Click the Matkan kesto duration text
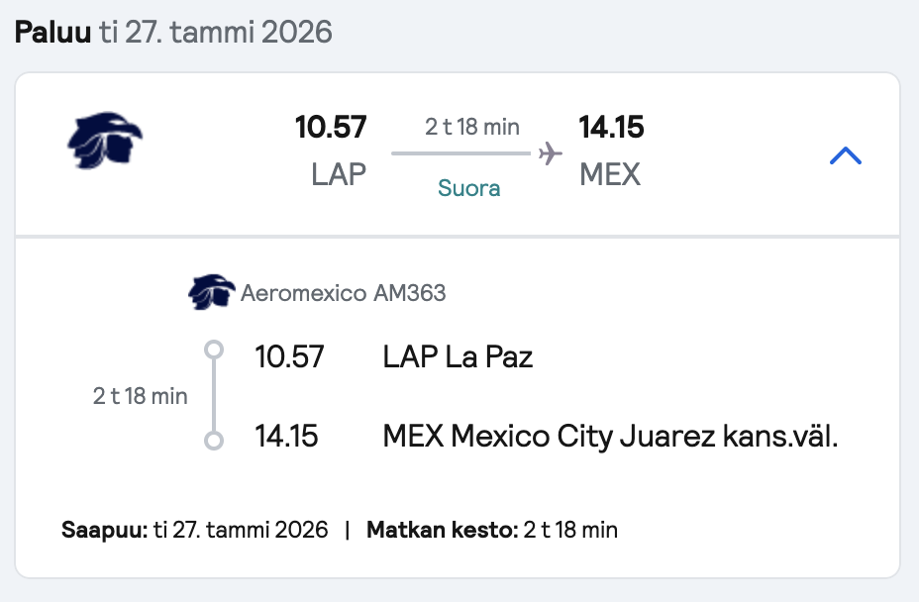919x602 pixels. point(492,530)
